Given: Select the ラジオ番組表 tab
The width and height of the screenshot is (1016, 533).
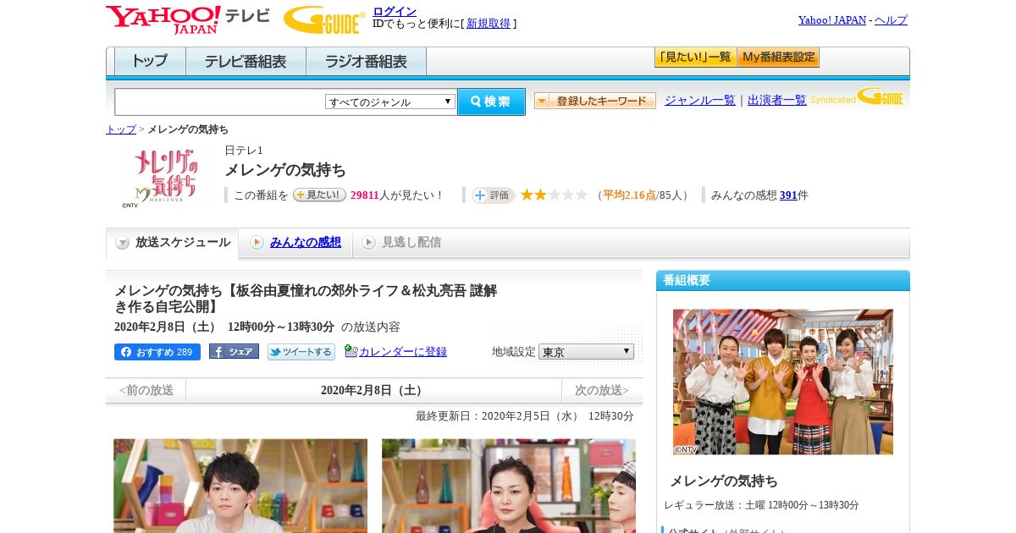Looking at the screenshot, I should coord(366,62).
